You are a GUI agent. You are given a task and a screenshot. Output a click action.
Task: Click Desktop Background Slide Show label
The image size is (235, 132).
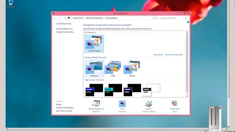[x=96, y=111]
